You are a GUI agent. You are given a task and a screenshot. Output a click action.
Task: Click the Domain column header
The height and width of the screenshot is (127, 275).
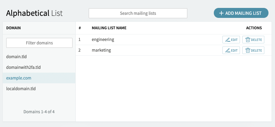tap(13, 28)
